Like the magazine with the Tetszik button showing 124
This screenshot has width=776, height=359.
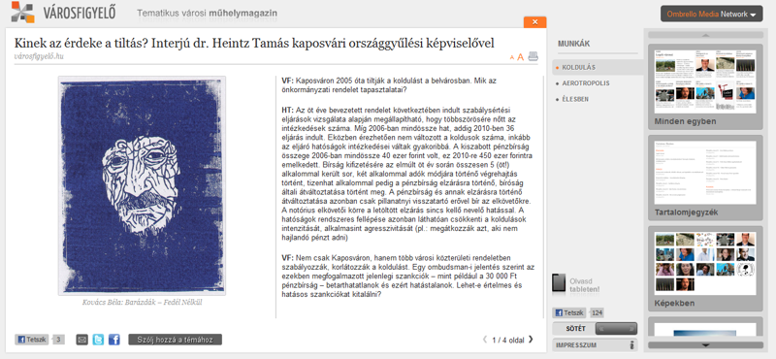pyautogui.click(x=569, y=313)
